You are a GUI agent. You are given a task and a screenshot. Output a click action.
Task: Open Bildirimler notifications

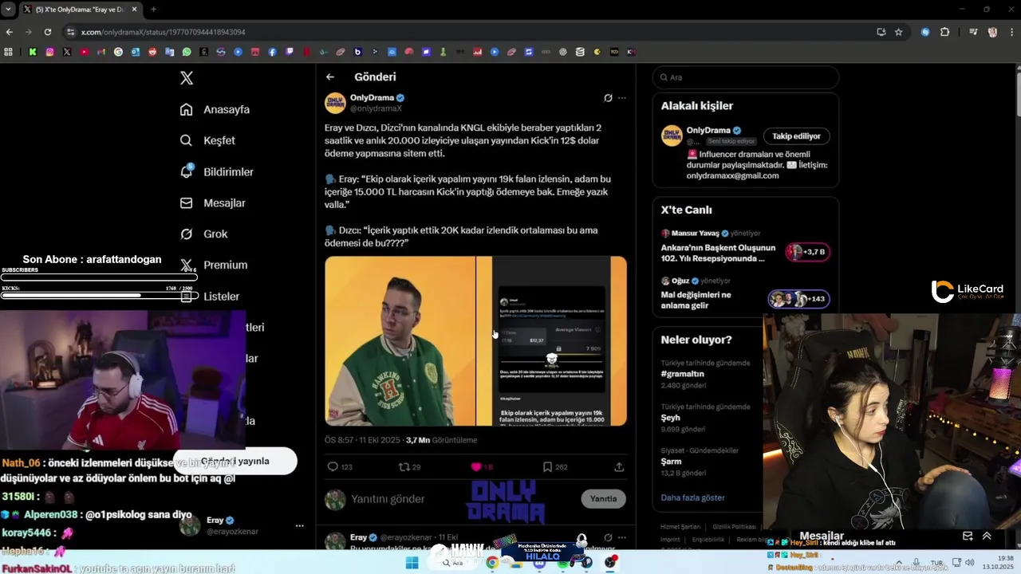[x=216, y=171]
